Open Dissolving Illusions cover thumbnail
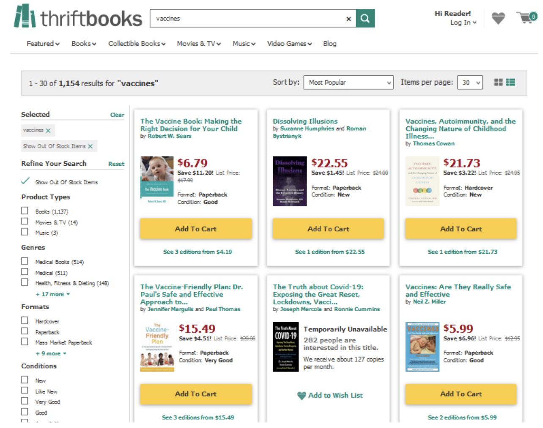The width and height of the screenshot is (543, 428). pos(290,181)
